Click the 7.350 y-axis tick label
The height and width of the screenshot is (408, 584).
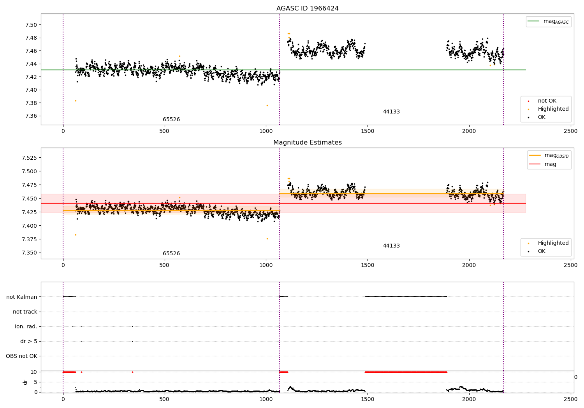click(29, 253)
